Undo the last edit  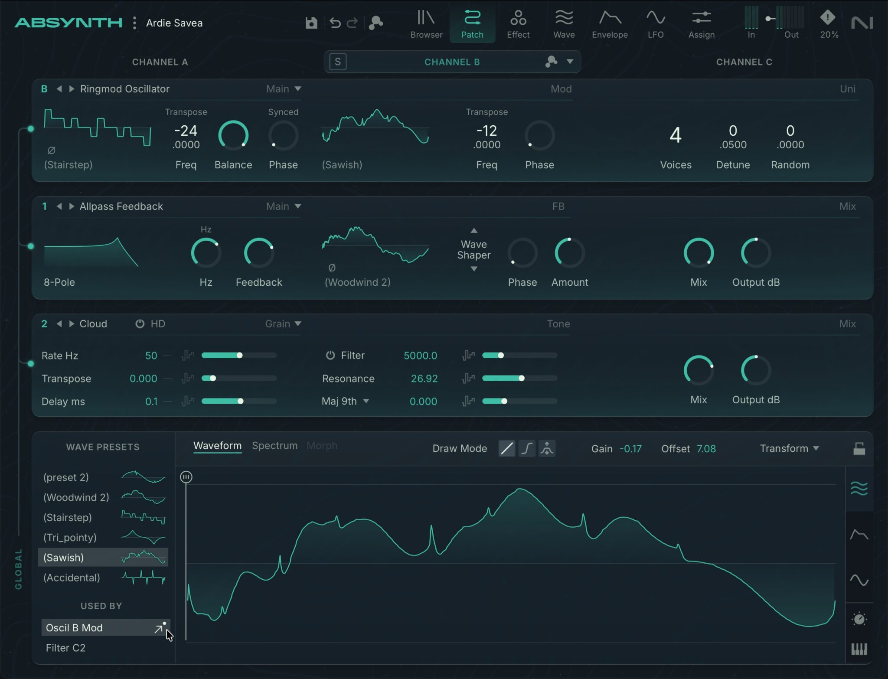pos(335,23)
